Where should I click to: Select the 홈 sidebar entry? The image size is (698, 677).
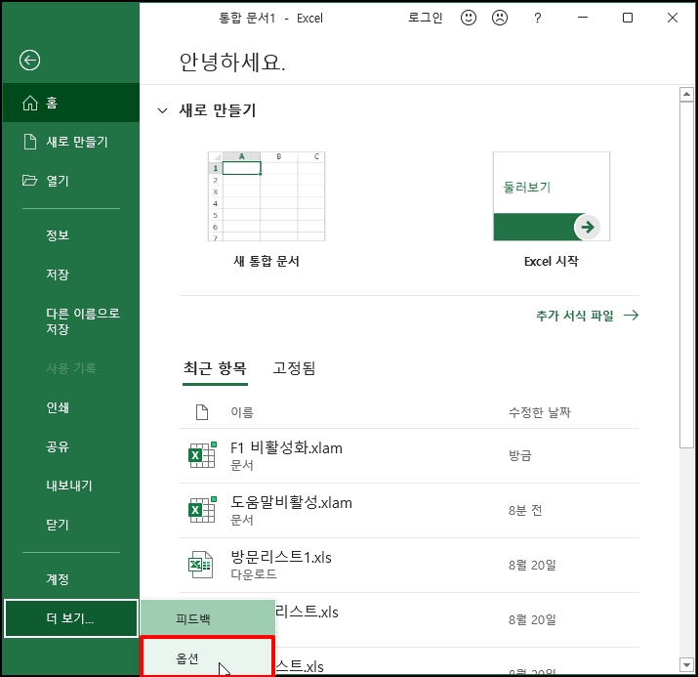click(71, 103)
